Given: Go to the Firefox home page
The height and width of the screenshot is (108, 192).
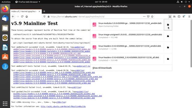Looking at the screenshot, I should pyautogui.click(x=27, y=16).
